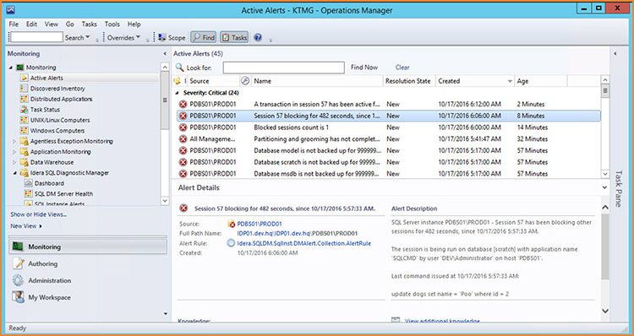Open the Tools menu
This screenshot has width=634, height=336.
[x=112, y=24]
